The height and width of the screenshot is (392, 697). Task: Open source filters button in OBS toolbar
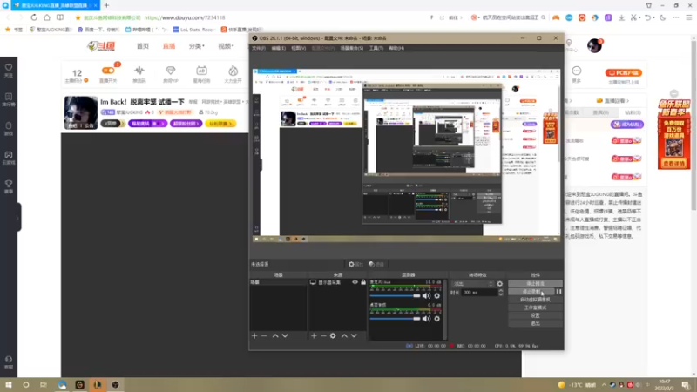click(376, 264)
